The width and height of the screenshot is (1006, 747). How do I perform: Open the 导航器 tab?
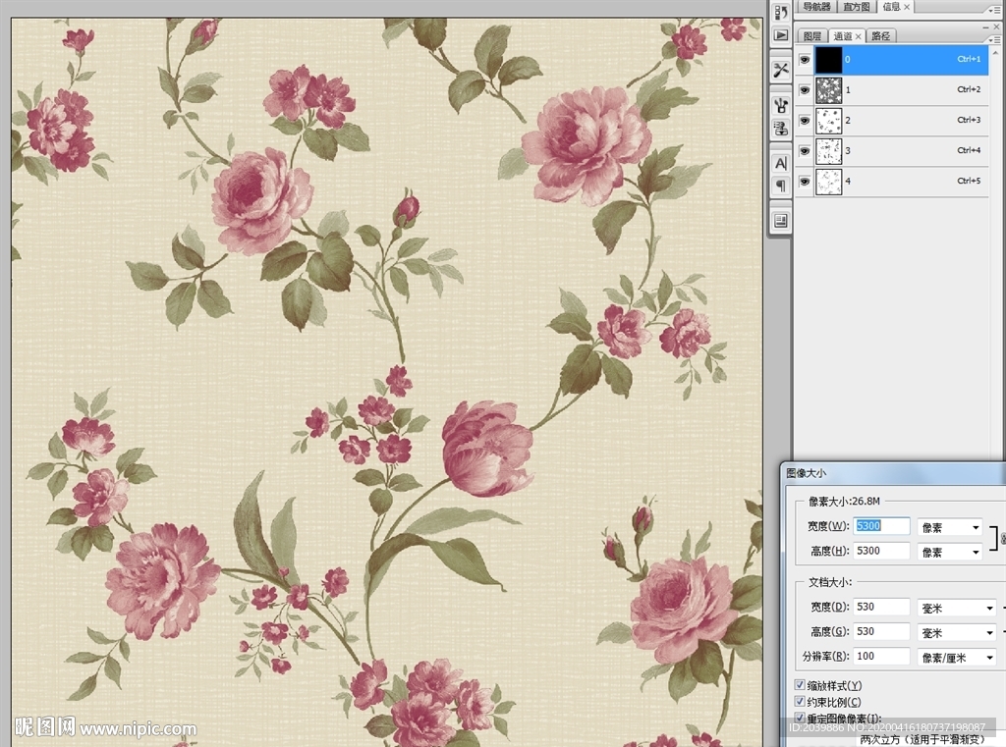tap(816, 7)
